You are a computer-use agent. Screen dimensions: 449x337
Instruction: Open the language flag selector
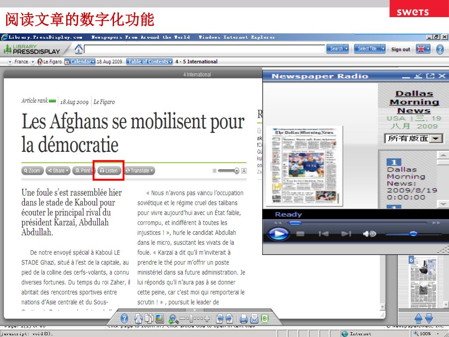(x=423, y=49)
